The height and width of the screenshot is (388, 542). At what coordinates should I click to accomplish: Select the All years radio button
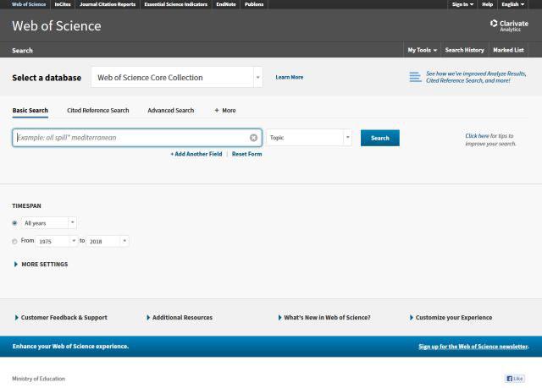pyautogui.click(x=14, y=223)
